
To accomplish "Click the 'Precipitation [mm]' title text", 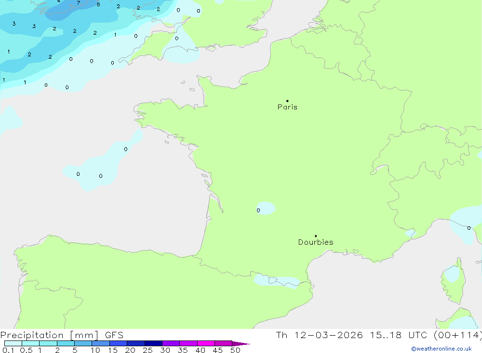I will pos(49,335).
